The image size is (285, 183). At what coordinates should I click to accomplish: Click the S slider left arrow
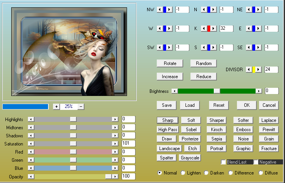pyautogui.click(x=204, y=47)
